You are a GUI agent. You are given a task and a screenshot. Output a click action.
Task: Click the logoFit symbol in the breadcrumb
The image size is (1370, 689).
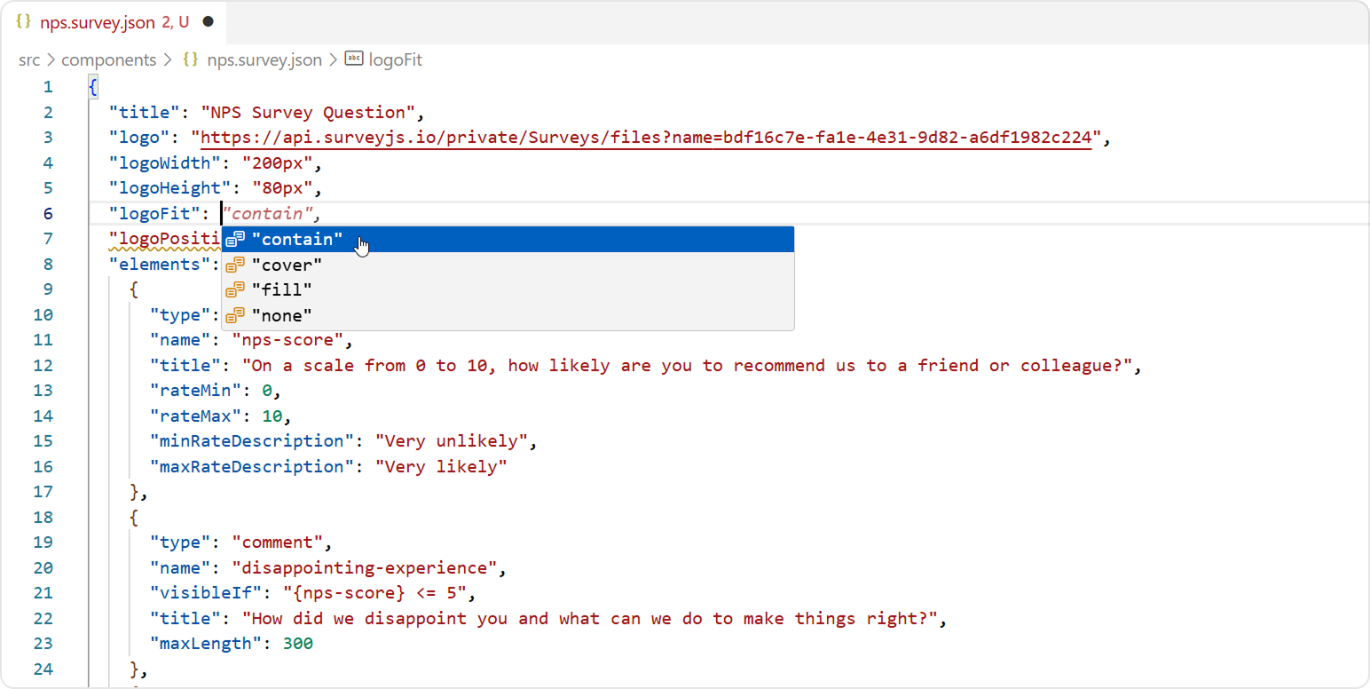tap(394, 59)
